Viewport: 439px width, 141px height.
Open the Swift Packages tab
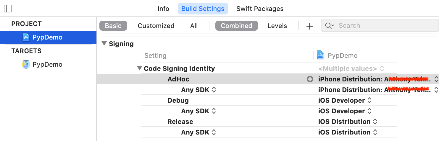260,9
